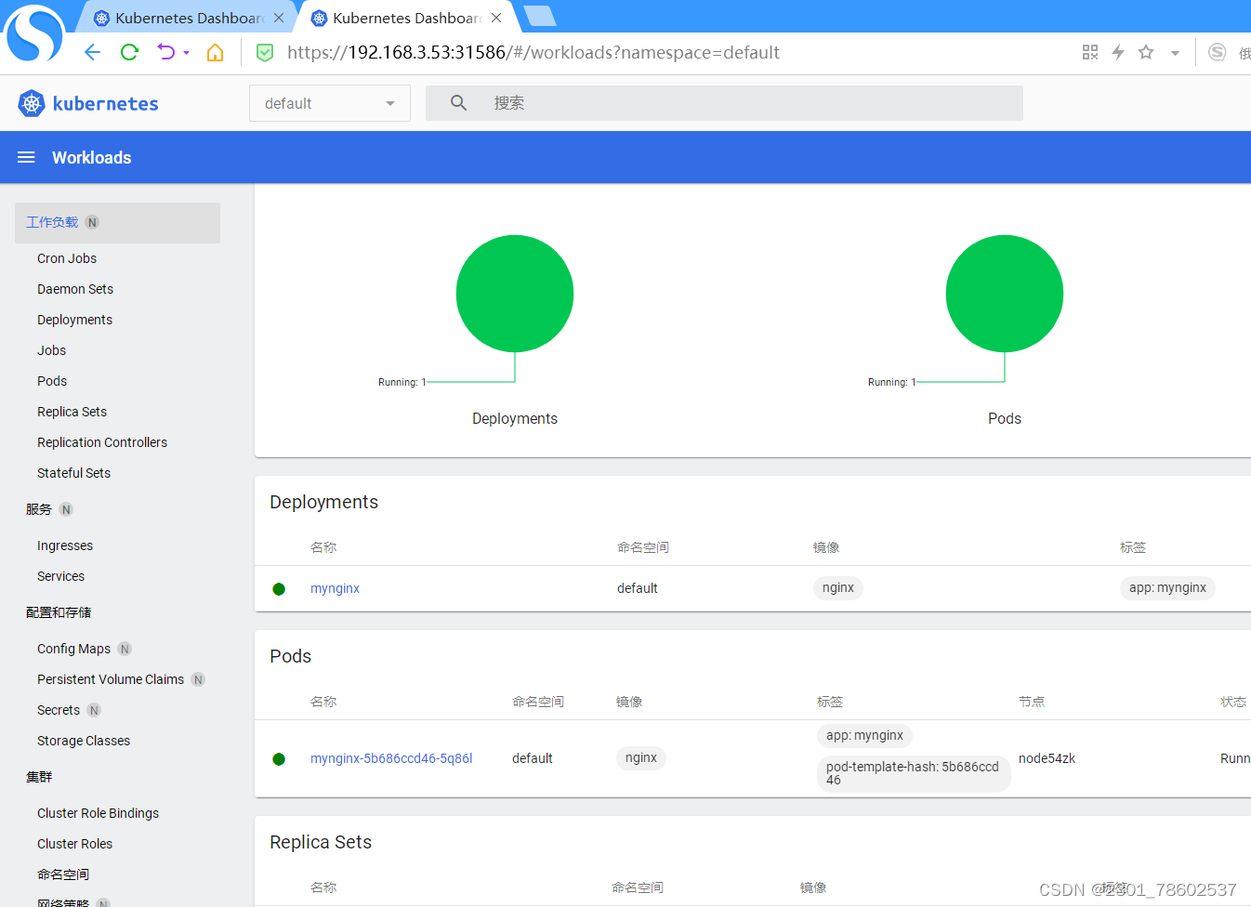Open Stateful Sets in sidebar

(x=73, y=473)
